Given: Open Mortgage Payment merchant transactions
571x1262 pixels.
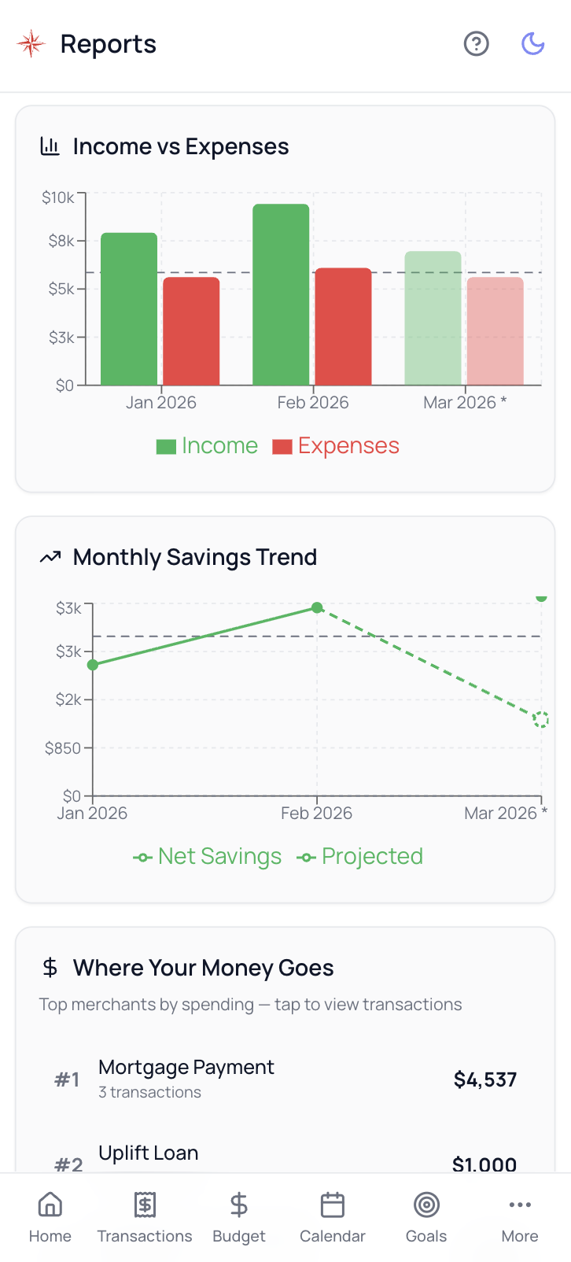Looking at the screenshot, I should 285,1079.
